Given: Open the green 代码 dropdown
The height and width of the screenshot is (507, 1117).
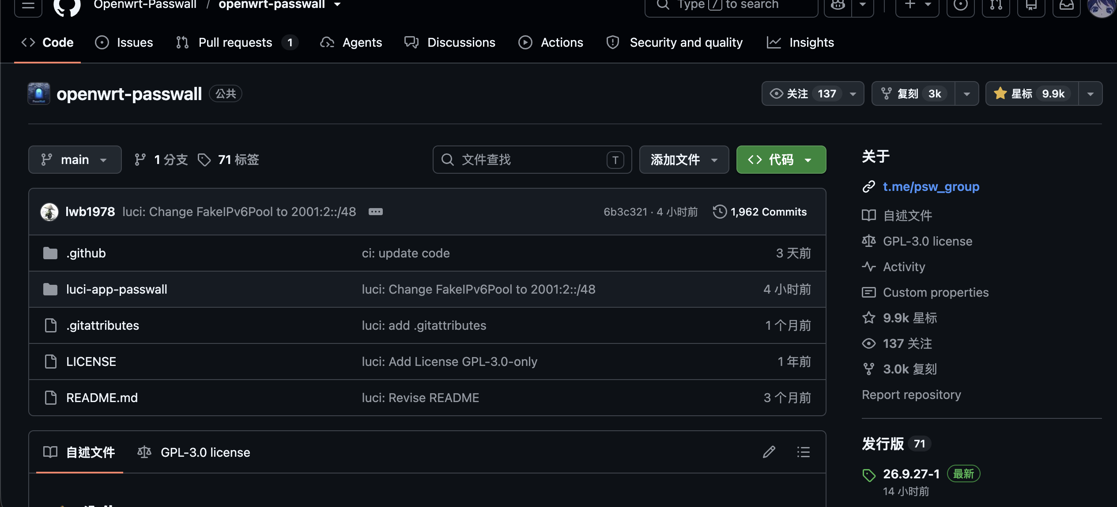Looking at the screenshot, I should (781, 160).
